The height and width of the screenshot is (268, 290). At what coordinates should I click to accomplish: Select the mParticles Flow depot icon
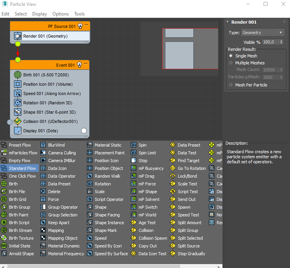4,153
